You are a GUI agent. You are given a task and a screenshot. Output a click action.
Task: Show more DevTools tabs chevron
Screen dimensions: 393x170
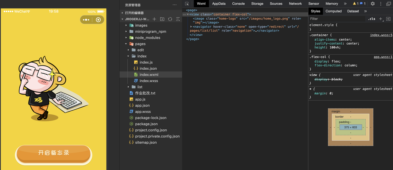click(345, 4)
